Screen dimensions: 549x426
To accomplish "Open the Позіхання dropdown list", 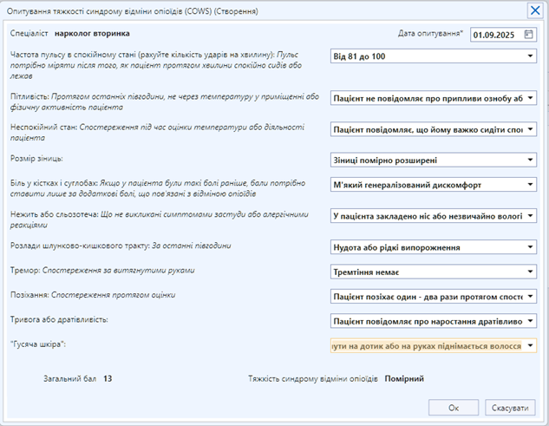I will [529, 297].
